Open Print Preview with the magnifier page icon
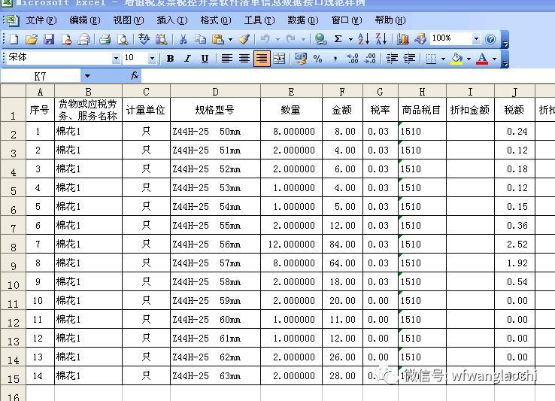 tap(123, 39)
